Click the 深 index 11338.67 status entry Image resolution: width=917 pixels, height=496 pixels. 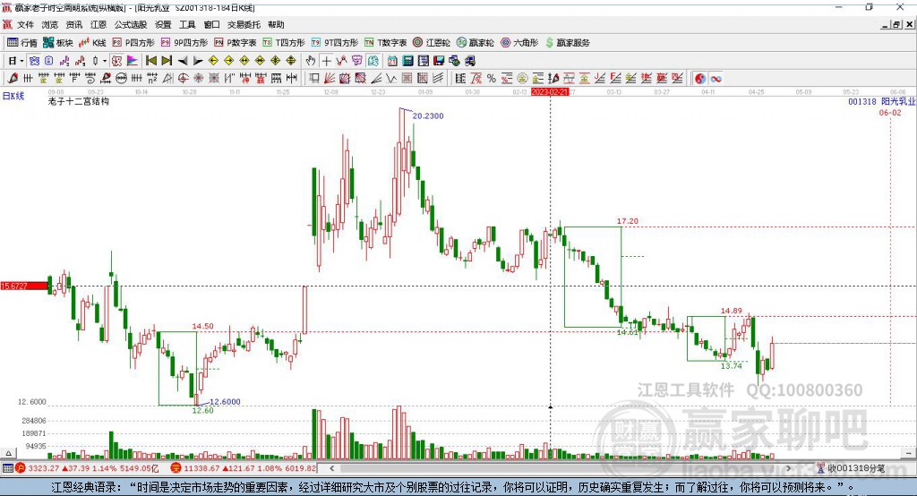(243, 468)
